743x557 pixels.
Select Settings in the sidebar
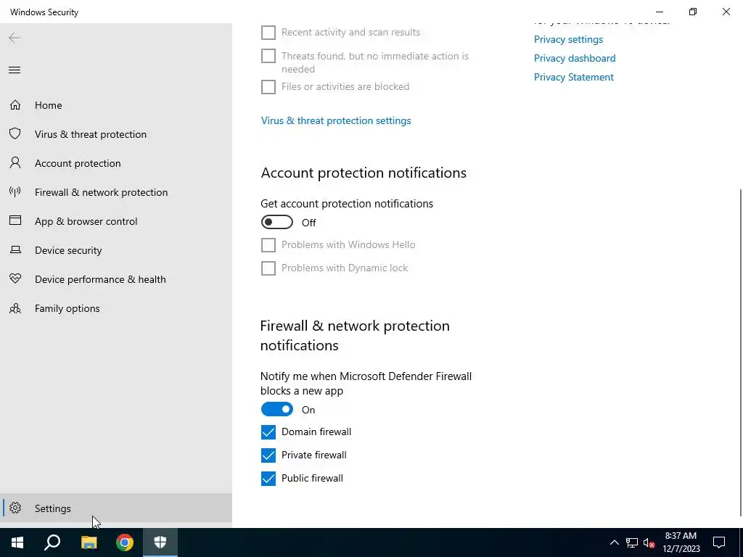pos(116,508)
